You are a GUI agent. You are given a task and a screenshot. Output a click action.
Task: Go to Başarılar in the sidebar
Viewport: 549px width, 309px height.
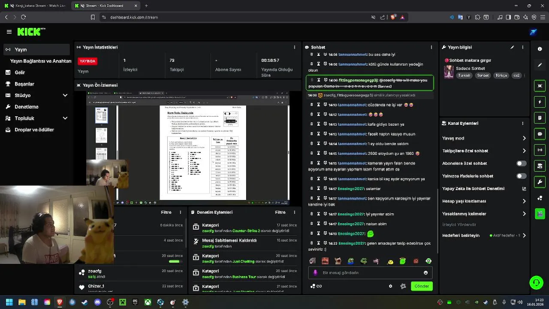(x=37, y=84)
